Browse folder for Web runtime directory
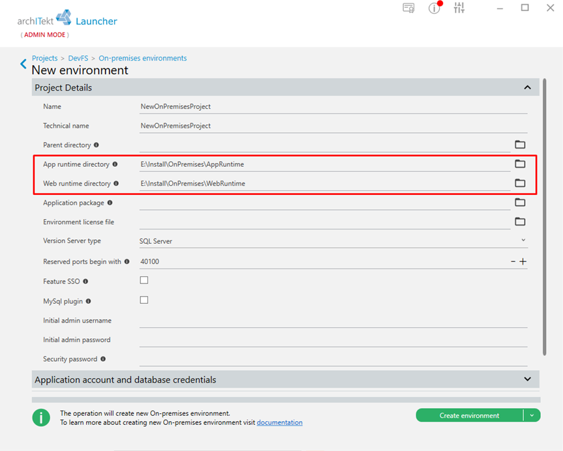 point(520,183)
